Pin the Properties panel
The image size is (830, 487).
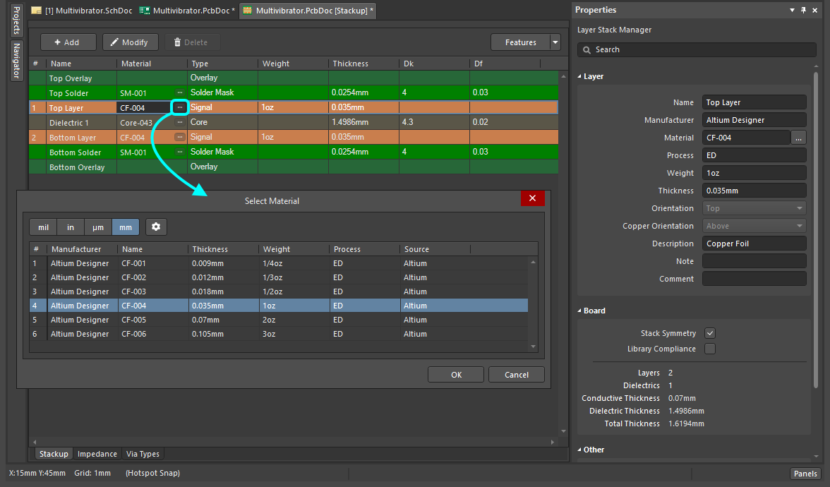pyautogui.click(x=803, y=10)
